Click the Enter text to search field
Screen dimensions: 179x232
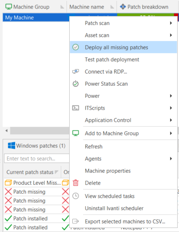click(37, 158)
